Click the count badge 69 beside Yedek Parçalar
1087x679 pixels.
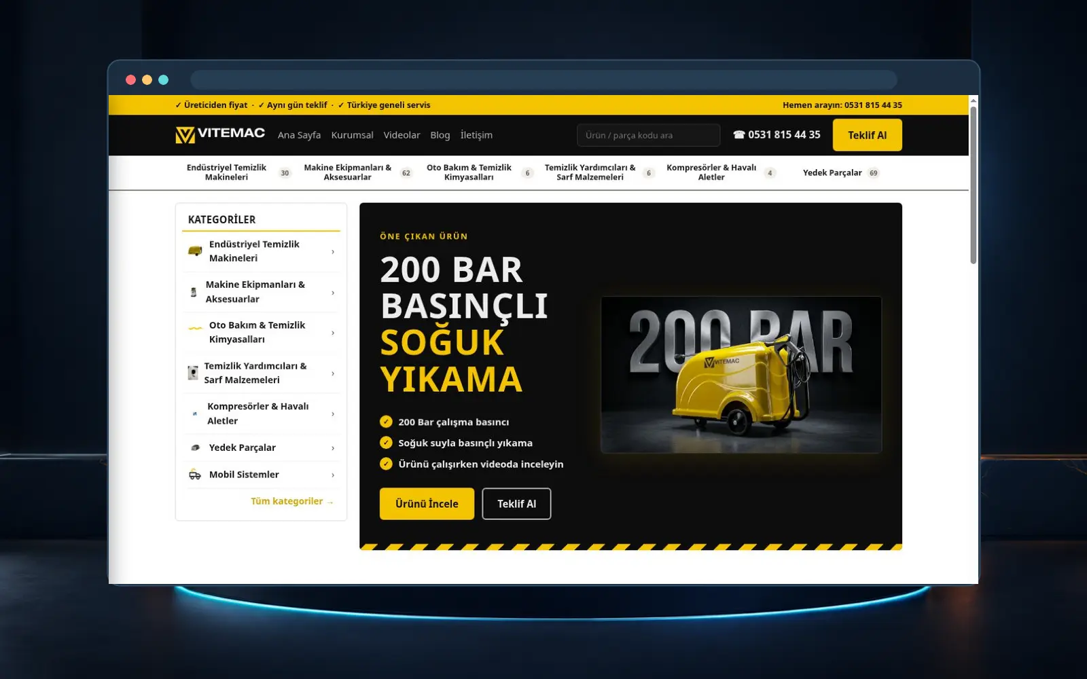[874, 173]
